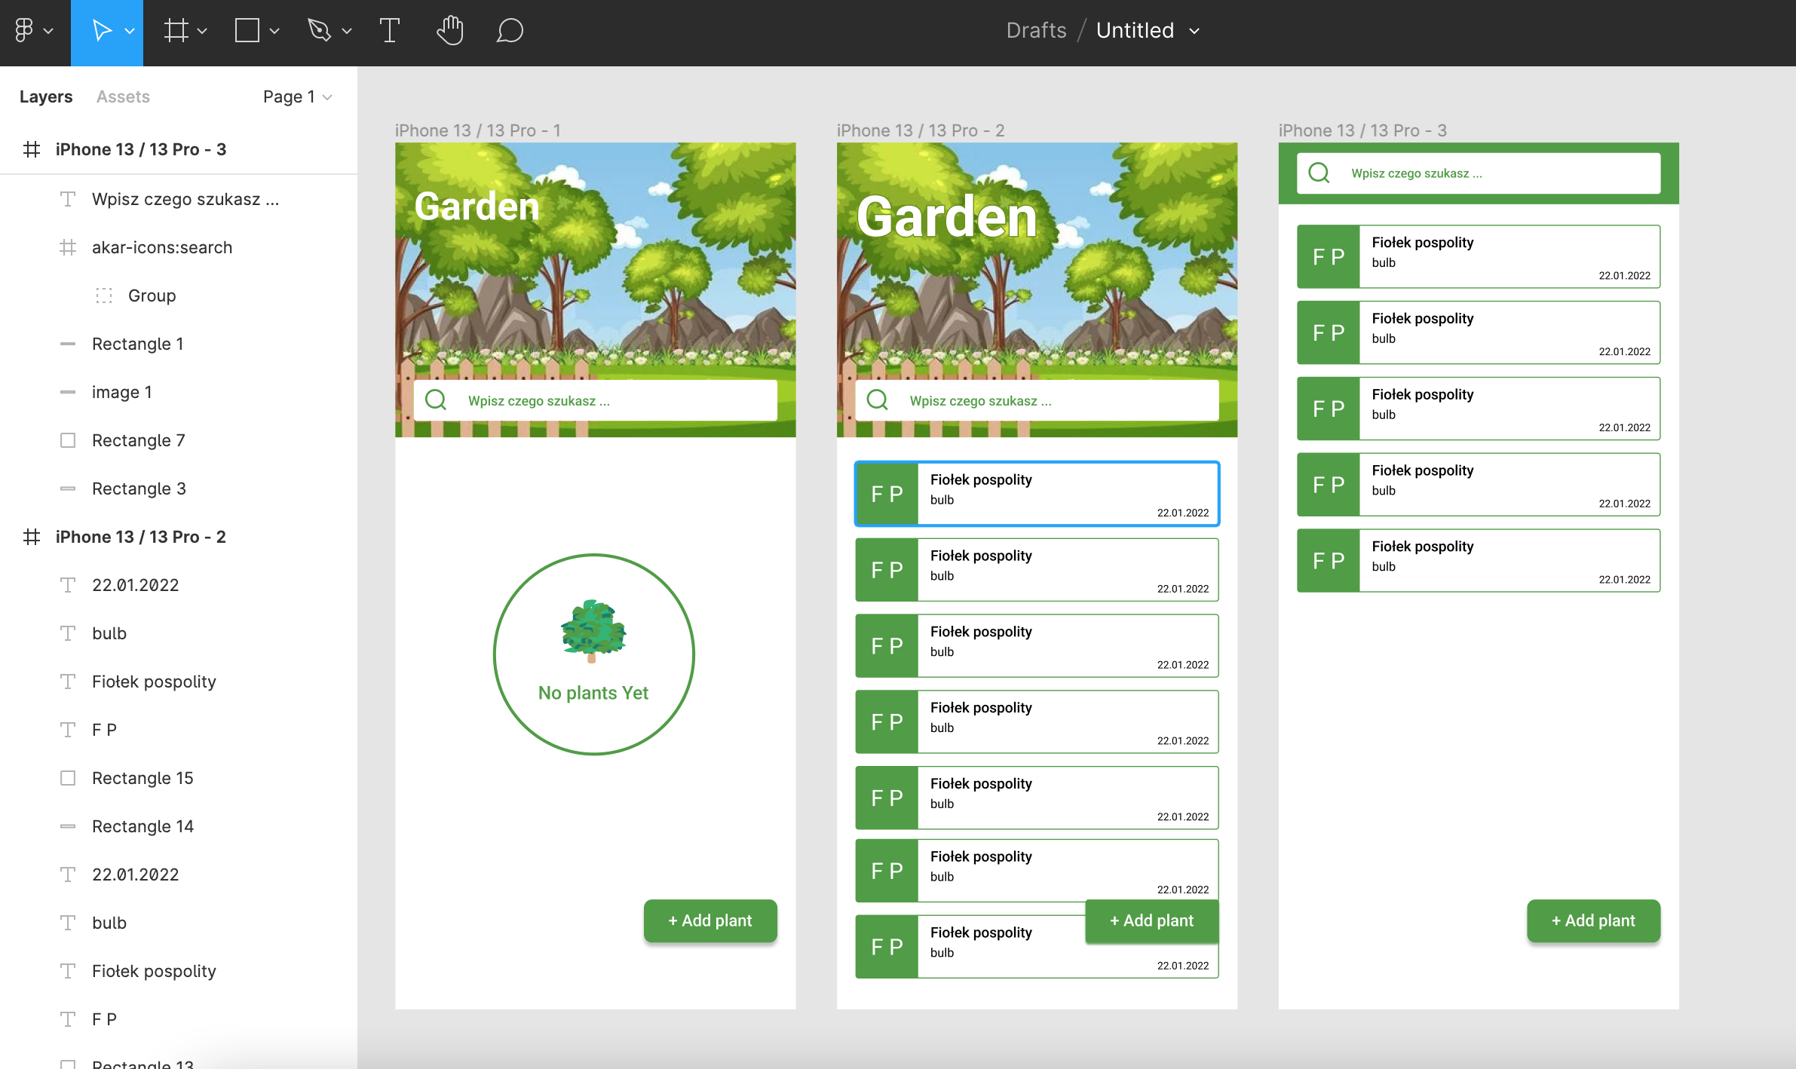Click the Drafts breadcrumb
Viewport: 1796px width, 1069px height.
point(1036,30)
